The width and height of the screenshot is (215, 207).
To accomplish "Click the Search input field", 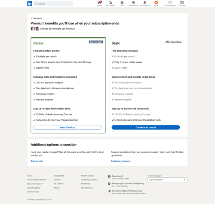I will pyautogui.click(x=53, y=4).
